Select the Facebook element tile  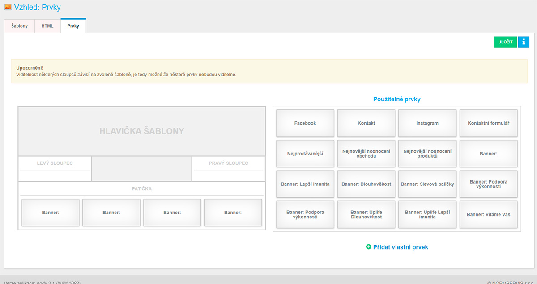pos(305,123)
